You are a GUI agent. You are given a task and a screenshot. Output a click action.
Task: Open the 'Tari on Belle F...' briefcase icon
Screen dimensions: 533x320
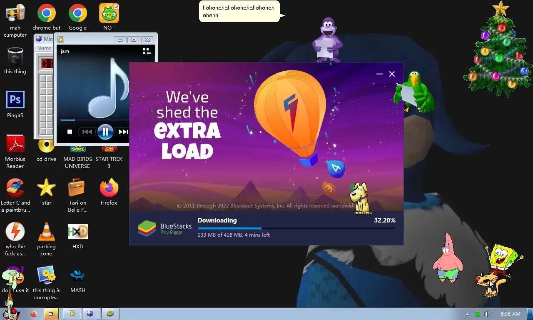(78, 195)
